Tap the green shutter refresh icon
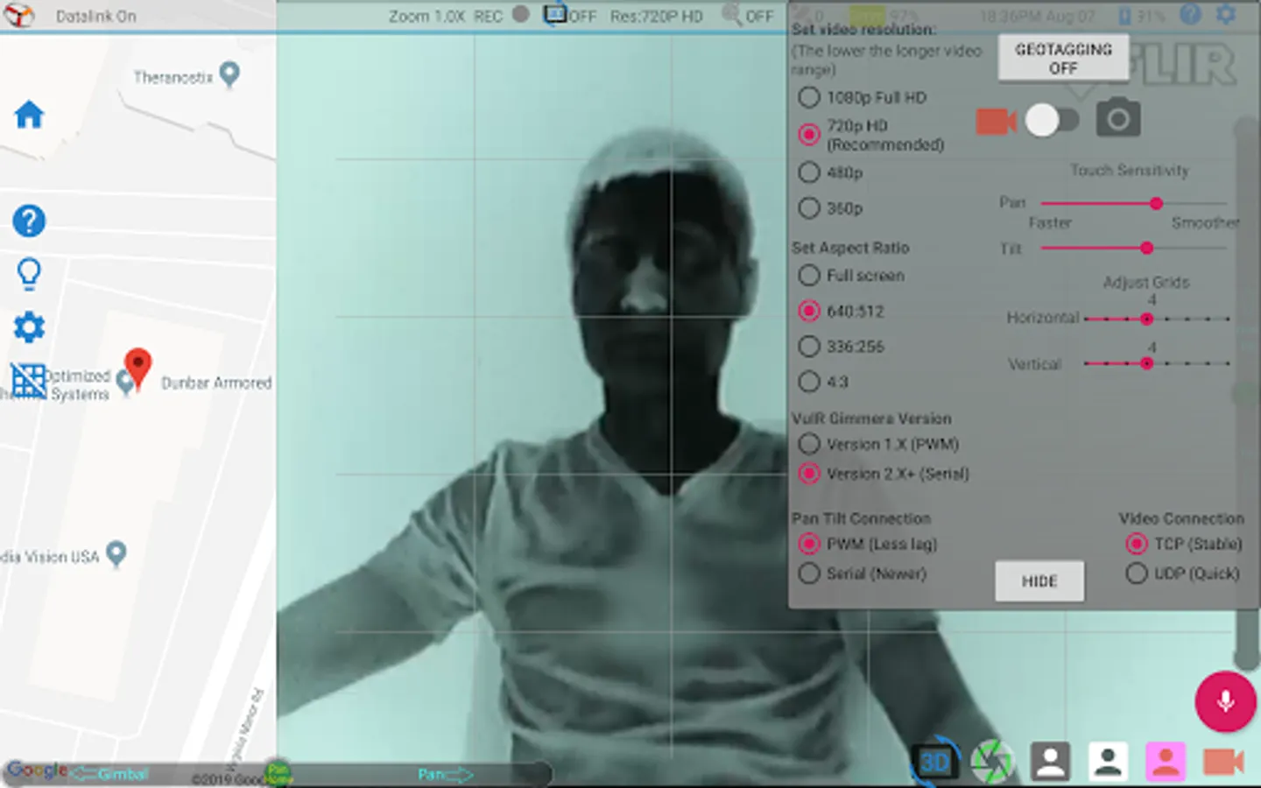 992,761
